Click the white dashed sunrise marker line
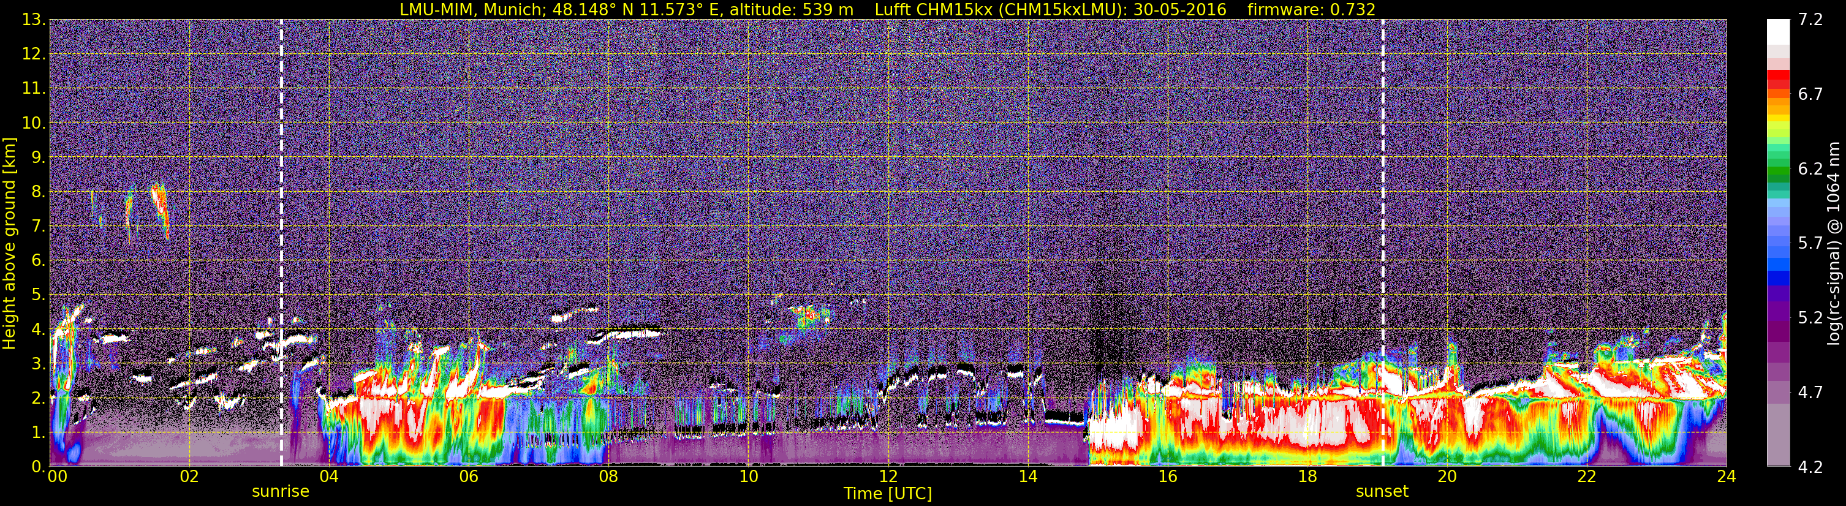 281,242
